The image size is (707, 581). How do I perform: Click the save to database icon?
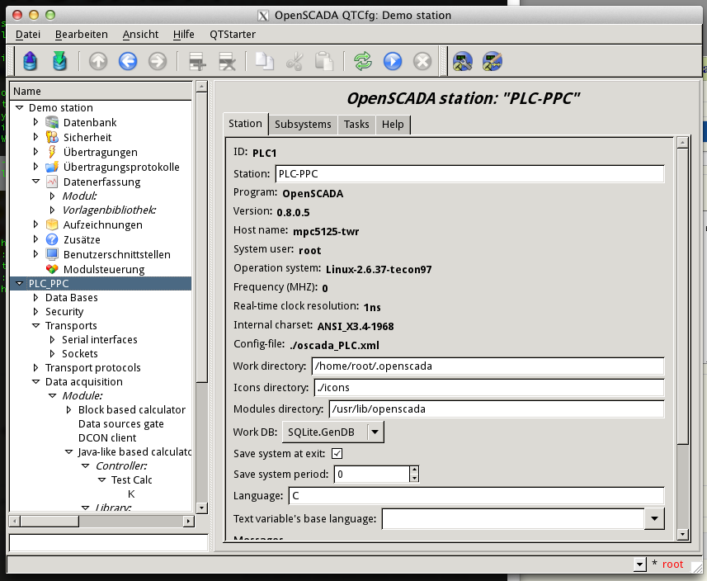tap(59, 61)
